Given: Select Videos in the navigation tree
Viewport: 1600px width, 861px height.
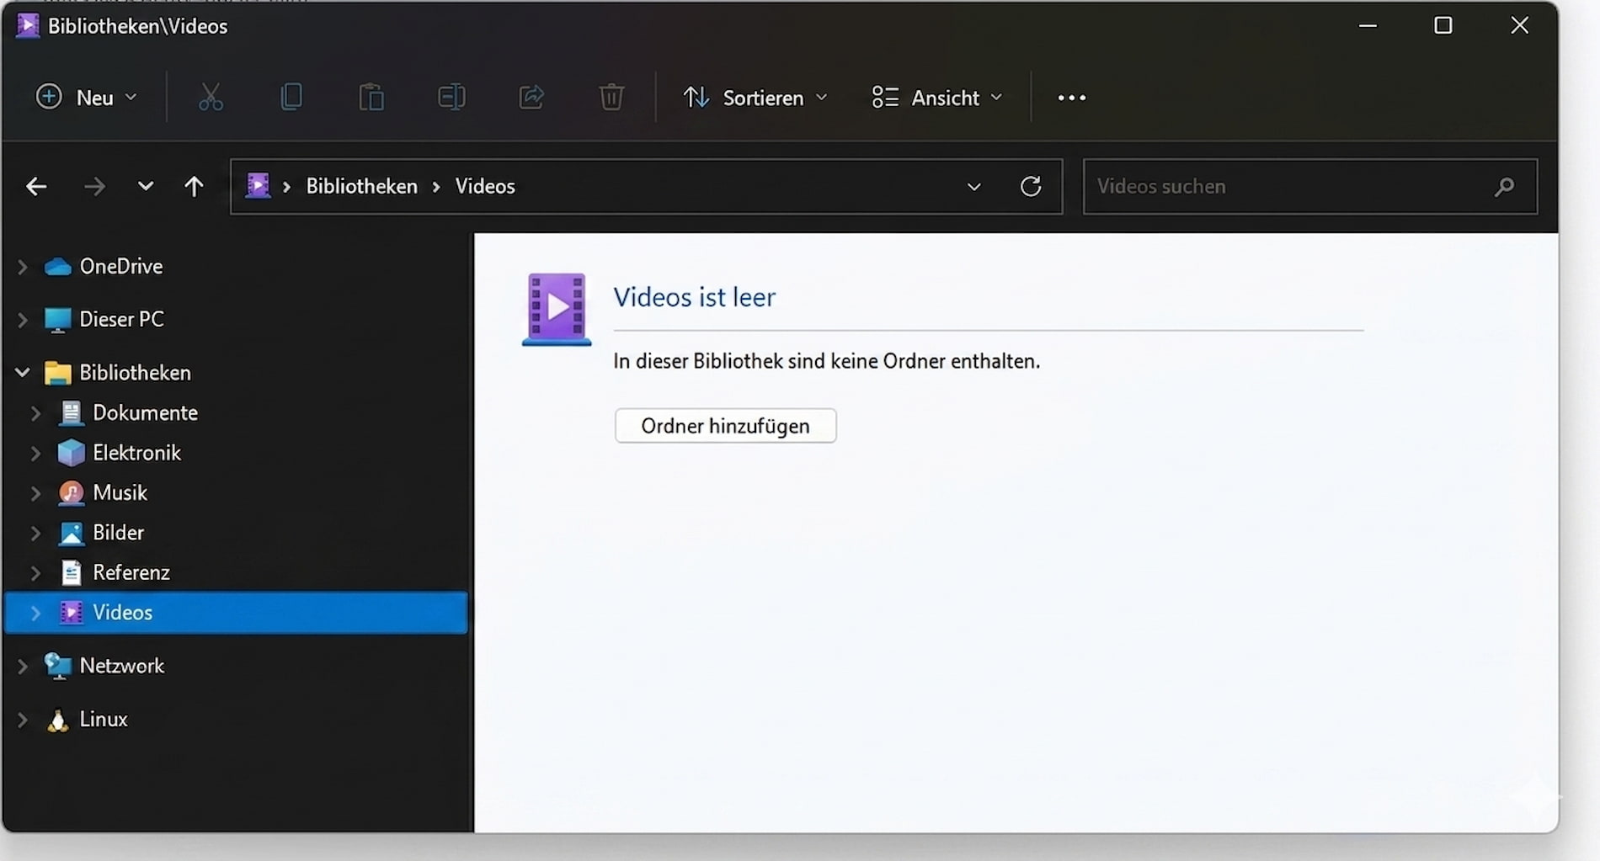Looking at the screenshot, I should 236,613.
